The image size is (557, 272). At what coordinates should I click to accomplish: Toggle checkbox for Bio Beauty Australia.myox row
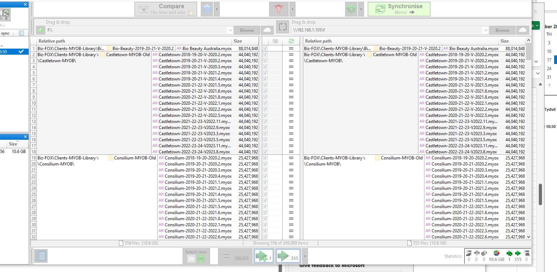point(265,49)
